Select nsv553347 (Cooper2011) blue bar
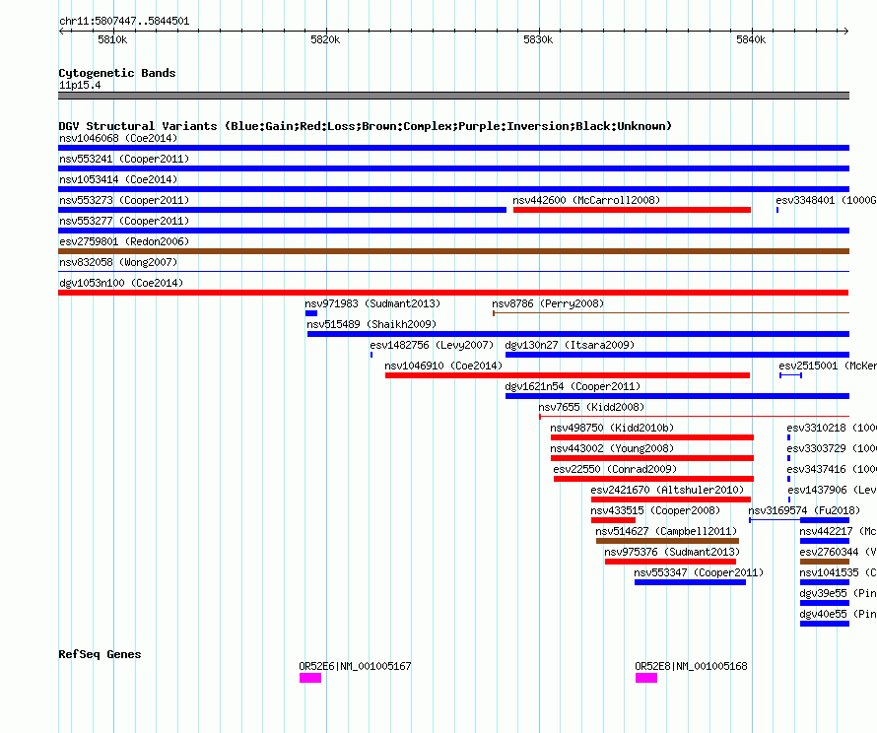877x733 pixels. point(690,582)
